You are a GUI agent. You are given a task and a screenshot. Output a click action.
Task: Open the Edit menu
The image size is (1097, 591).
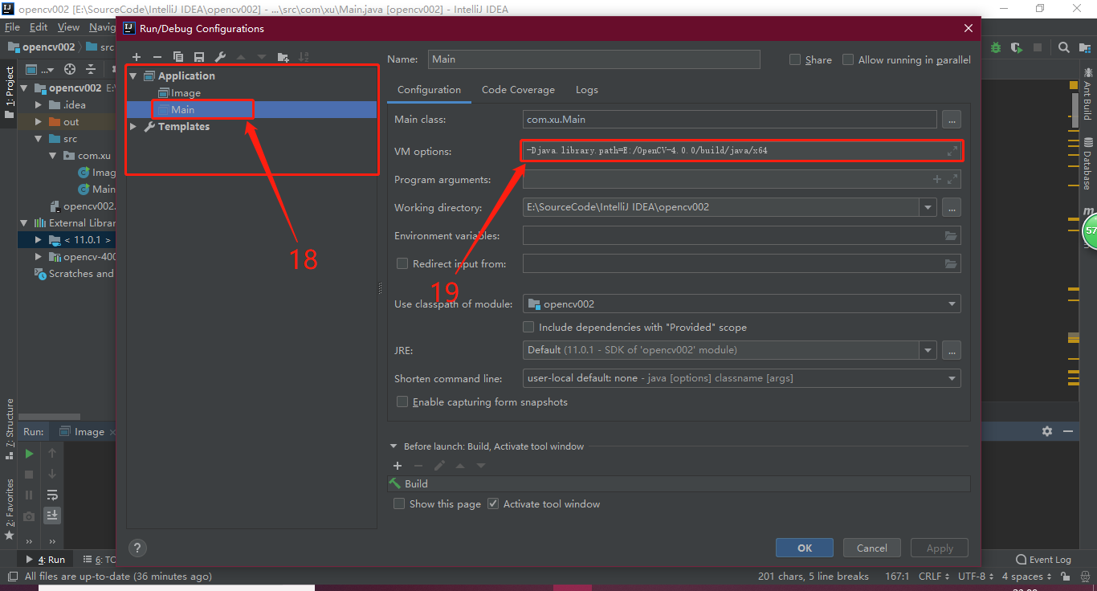[x=39, y=27]
